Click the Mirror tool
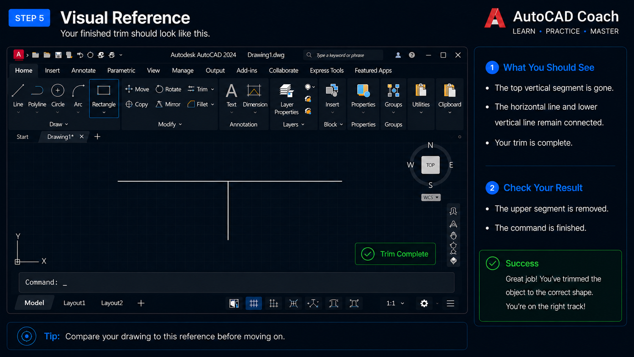634x357 pixels. click(168, 104)
